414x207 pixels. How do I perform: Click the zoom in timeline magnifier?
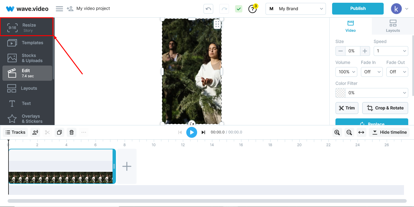click(337, 132)
